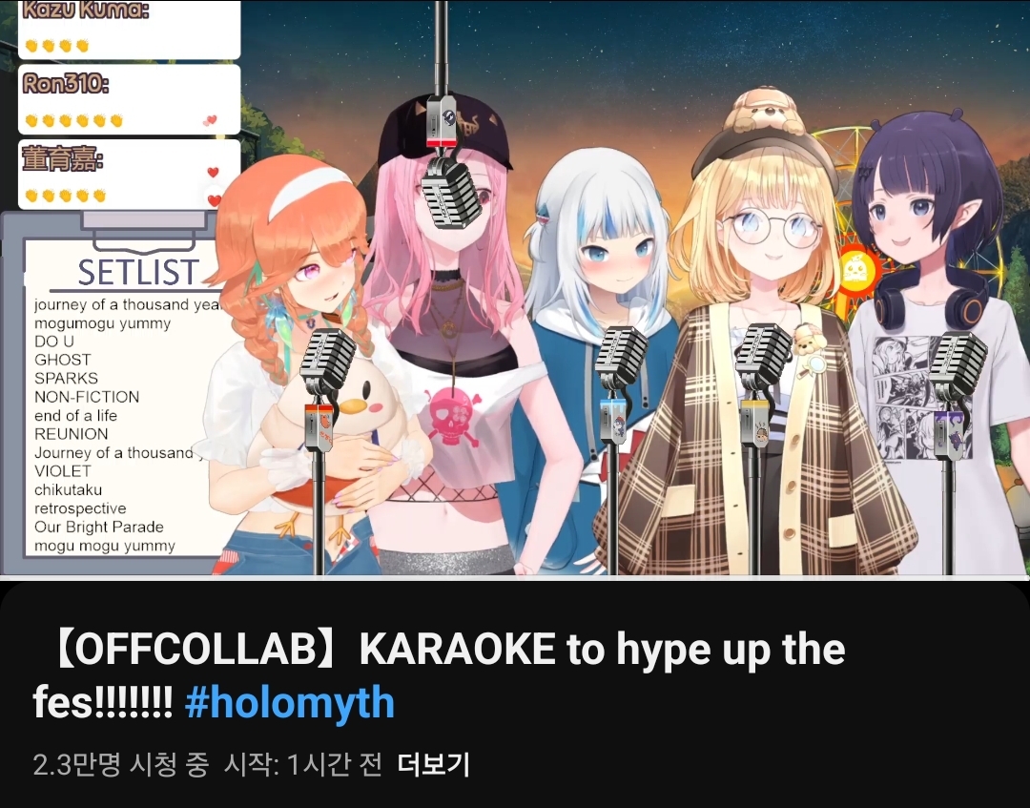Click 董育嘉's chat message bubble
This screenshot has width=1030, height=808.
pos(130,175)
